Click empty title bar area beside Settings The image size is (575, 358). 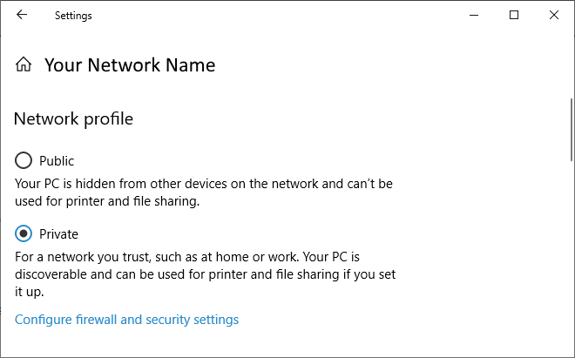[x=275, y=15]
